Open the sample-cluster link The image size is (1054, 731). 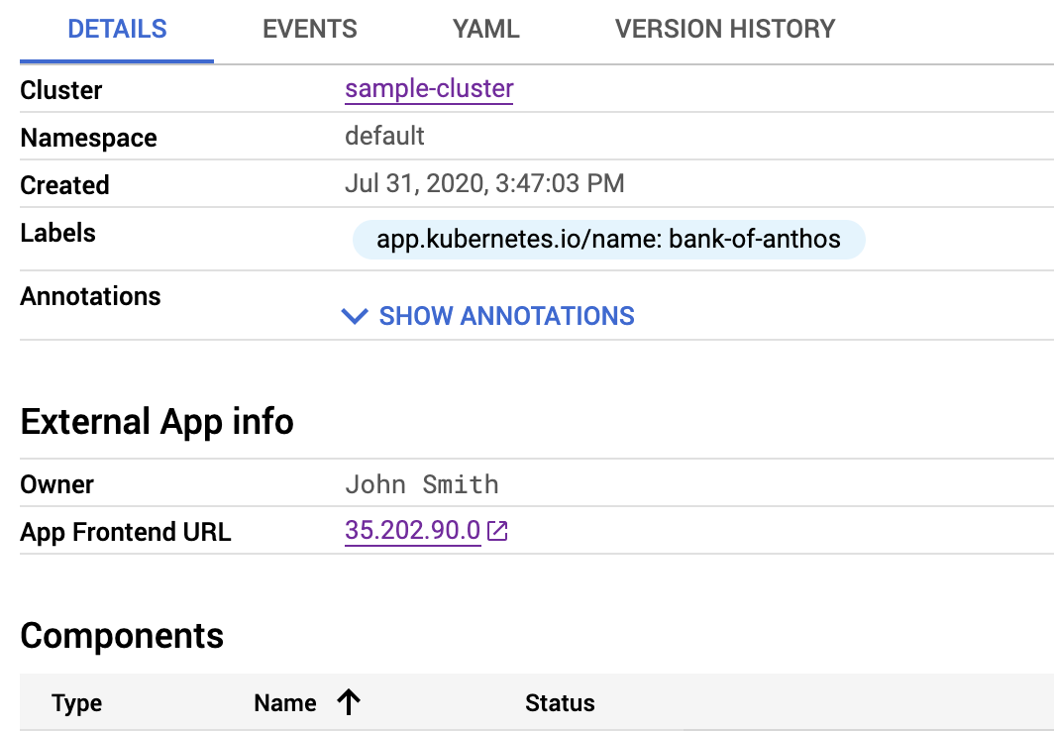(429, 88)
